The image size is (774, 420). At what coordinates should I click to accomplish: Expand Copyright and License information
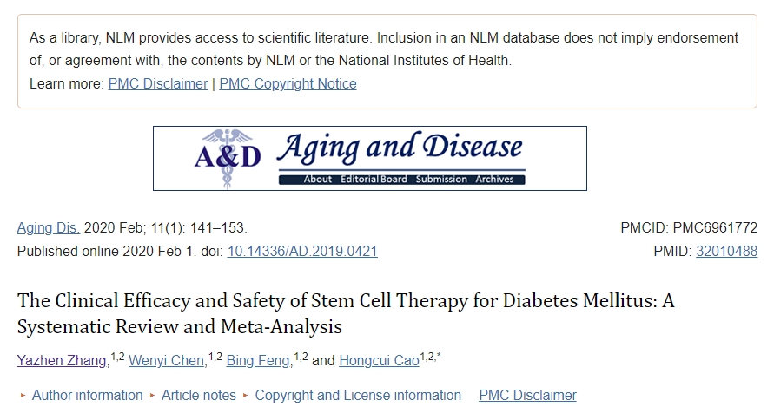click(x=358, y=395)
